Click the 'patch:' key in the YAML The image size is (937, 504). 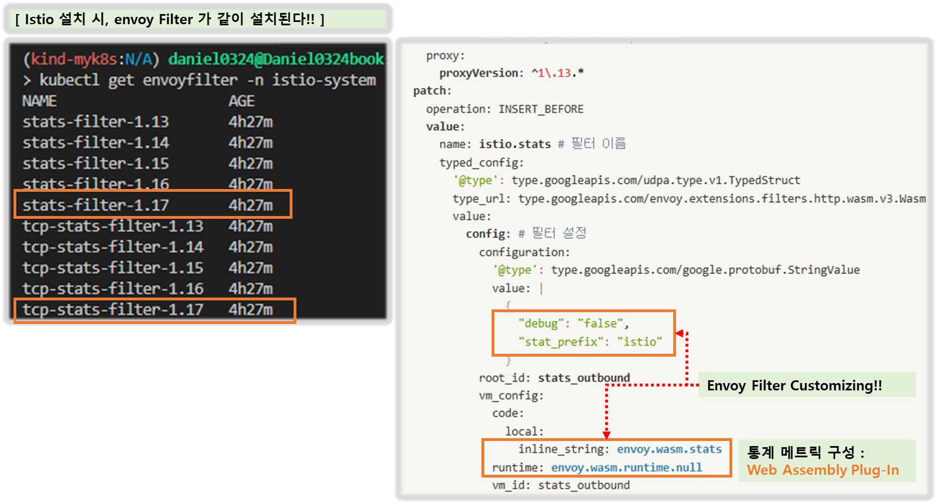click(x=433, y=91)
